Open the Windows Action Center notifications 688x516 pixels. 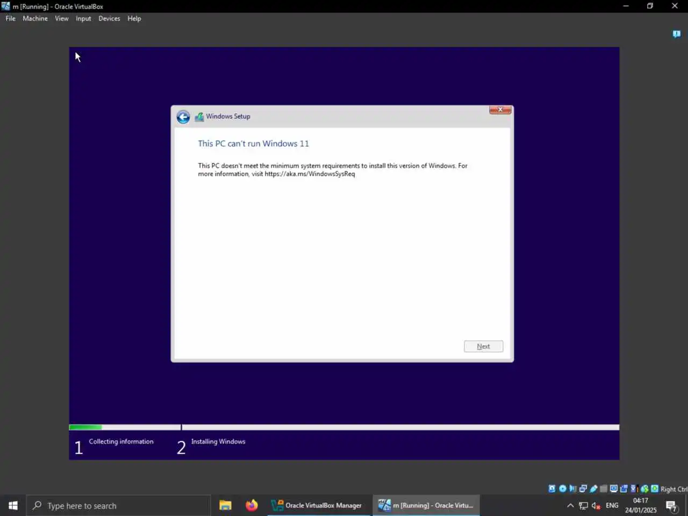(672, 505)
